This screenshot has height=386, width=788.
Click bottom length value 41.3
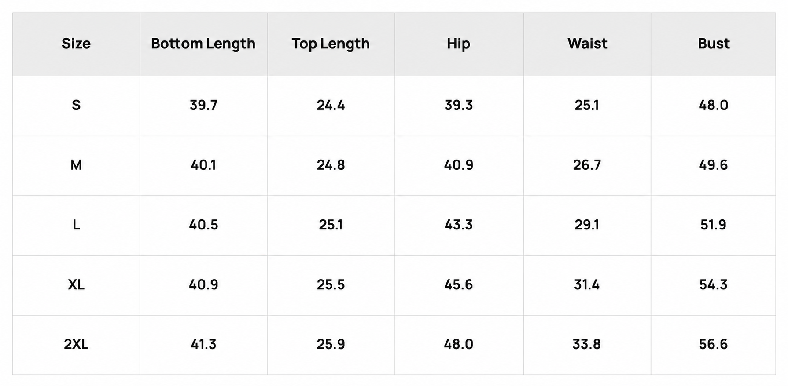coord(203,344)
